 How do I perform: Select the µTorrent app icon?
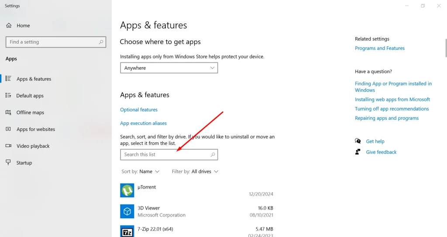click(127, 190)
